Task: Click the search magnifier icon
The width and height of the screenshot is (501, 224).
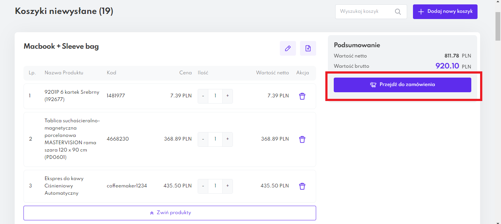Action: (x=398, y=12)
